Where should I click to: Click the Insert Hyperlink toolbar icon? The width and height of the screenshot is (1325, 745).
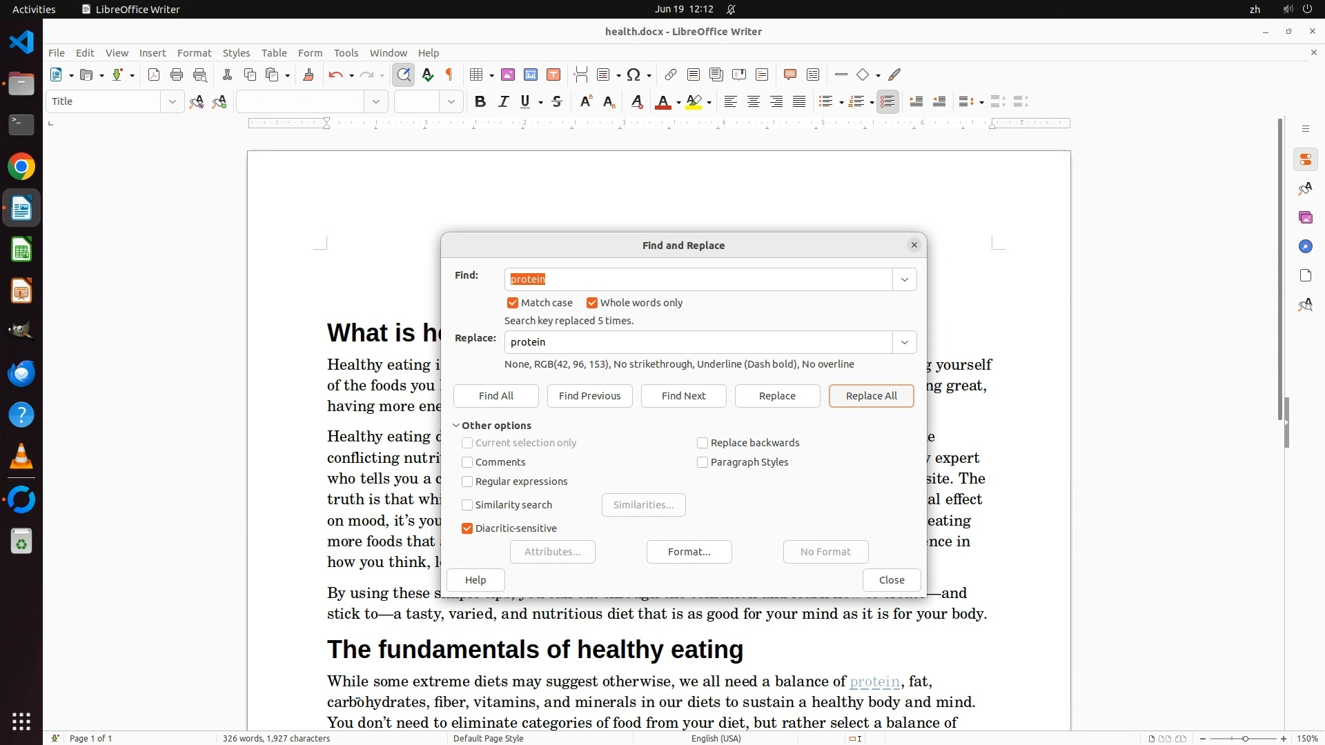click(670, 75)
